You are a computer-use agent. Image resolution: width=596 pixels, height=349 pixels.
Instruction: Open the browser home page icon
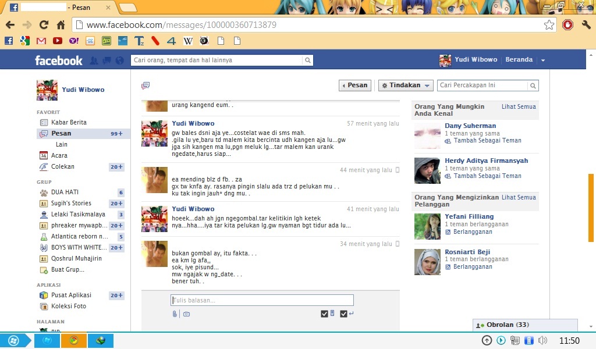pos(61,25)
